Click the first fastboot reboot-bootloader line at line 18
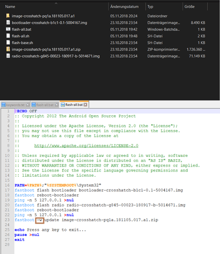 pos(47,195)
